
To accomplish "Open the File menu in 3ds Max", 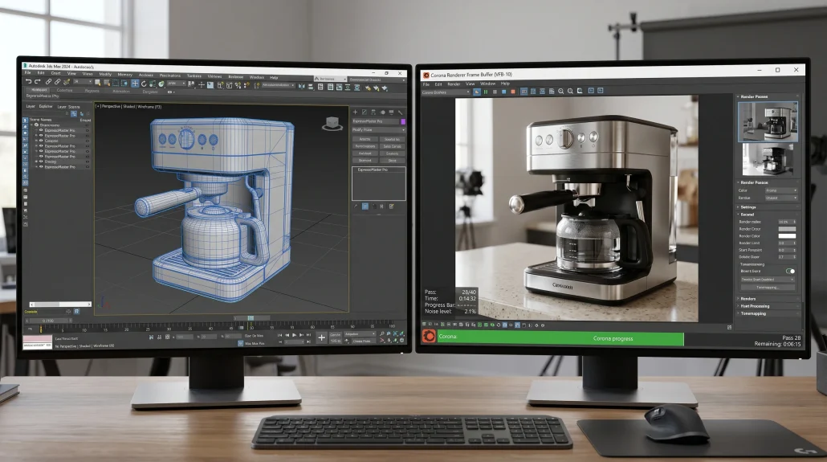I will point(27,73).
